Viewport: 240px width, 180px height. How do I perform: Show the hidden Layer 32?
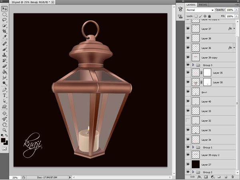click(188, 121)
